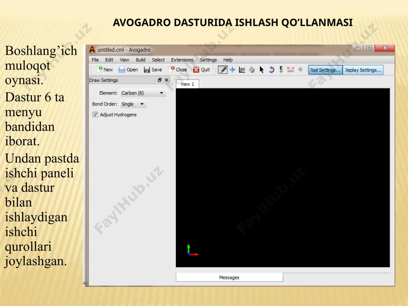Select the Manipulate hand tool
Screen dimensions: 408x306
pyautogui.click(x=252, y=70)
